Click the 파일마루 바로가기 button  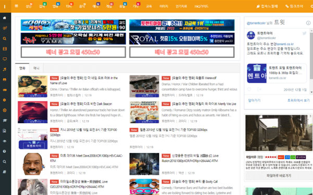[279, 176]
